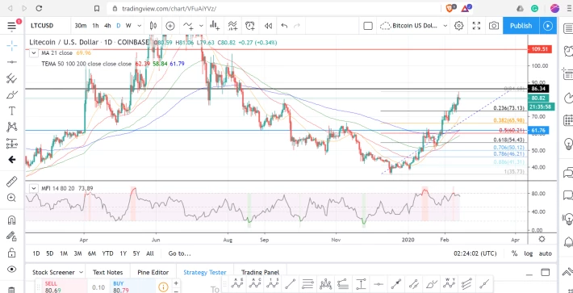Click the Publish button

(521, 26)
